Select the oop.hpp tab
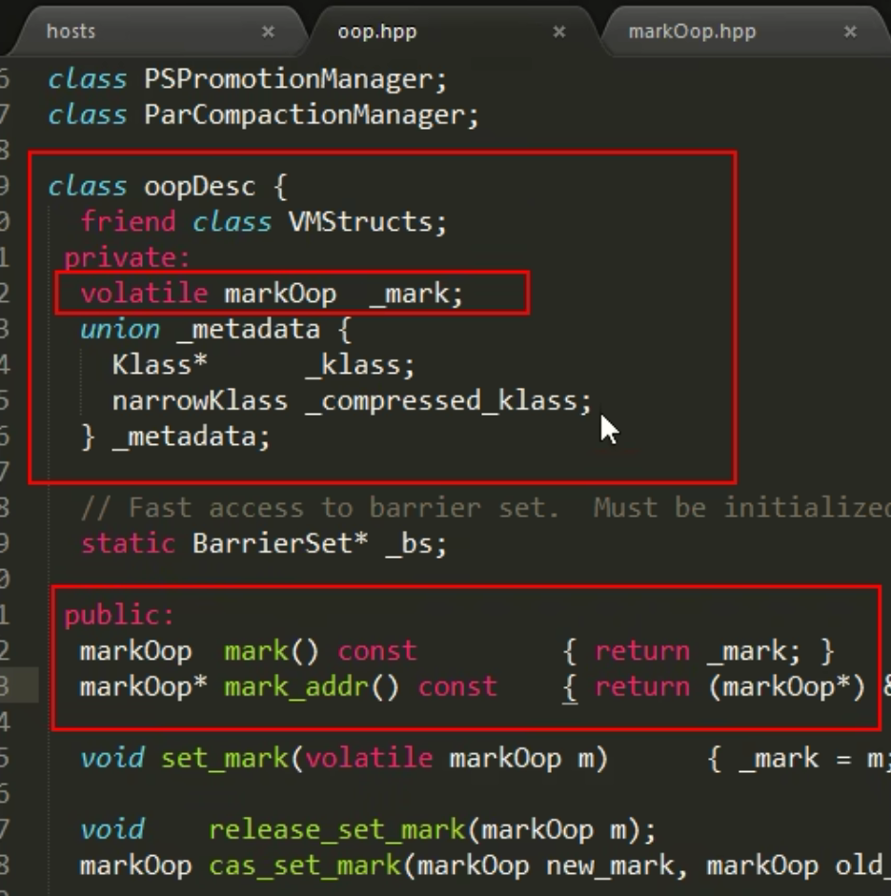Viewport: 891px width, 896px height. [376, 31]
